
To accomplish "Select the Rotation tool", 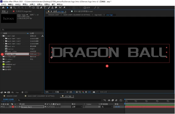I will 30,8.
